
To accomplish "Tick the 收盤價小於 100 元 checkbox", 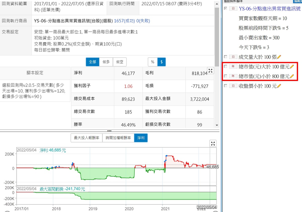I will click(x=225, y=86).
